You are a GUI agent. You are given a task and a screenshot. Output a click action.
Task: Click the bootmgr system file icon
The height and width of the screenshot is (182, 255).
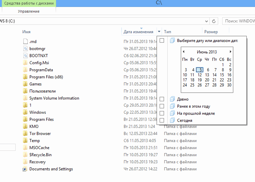[x=25, y=49]
